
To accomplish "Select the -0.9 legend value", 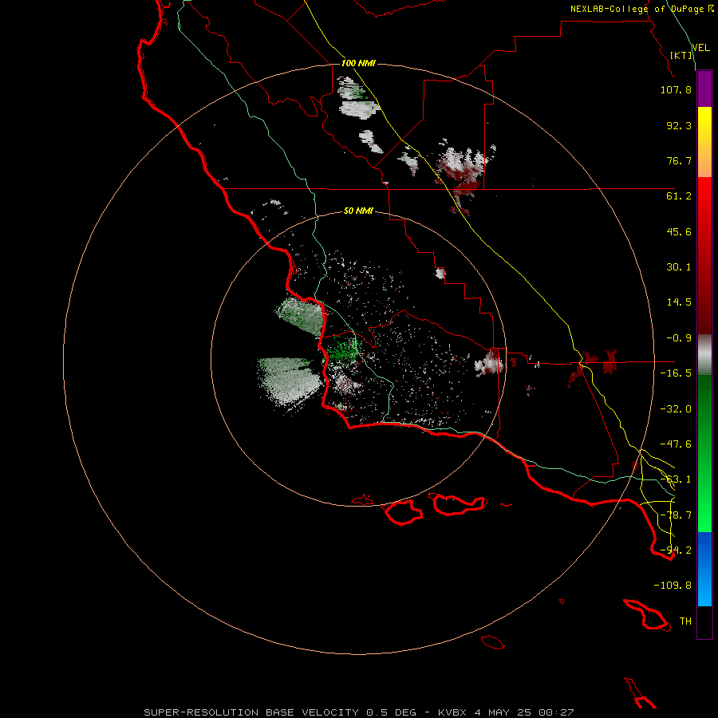I will (679, 338).
